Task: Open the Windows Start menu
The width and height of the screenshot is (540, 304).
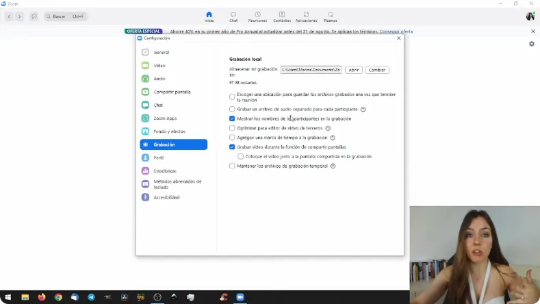Action: [8, 297]
